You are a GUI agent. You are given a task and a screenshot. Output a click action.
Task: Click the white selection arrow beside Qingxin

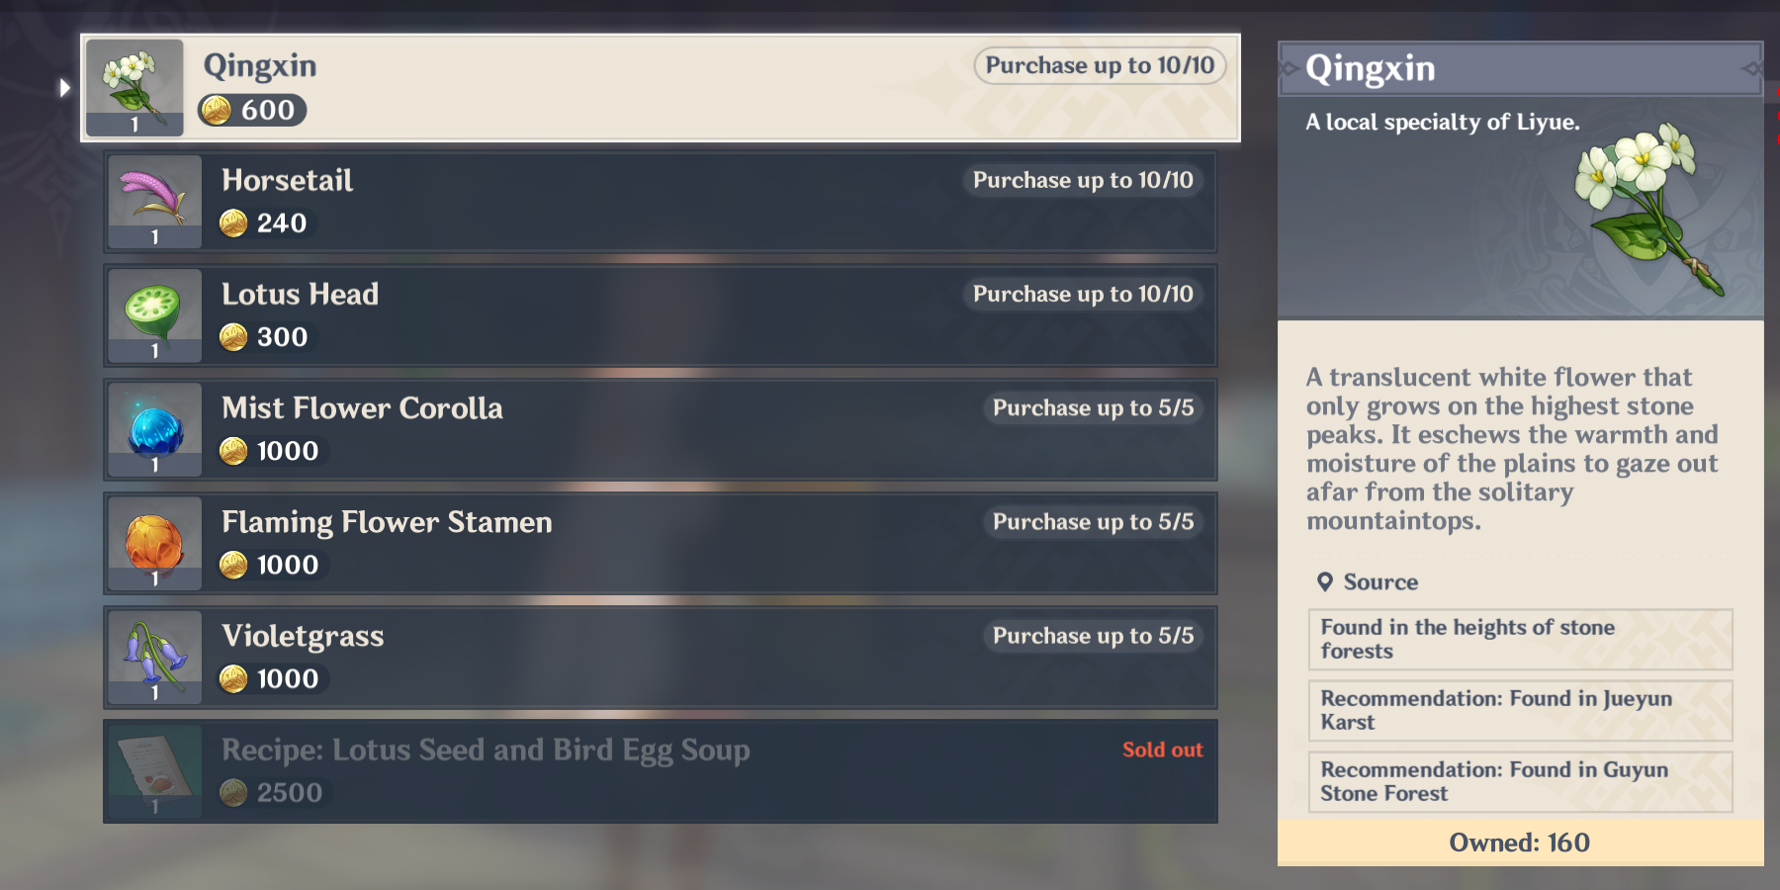click(64, 87)
